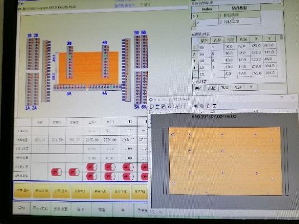The height and width of the screenshot is (224, 299).
Task: Select horizontal drill row 3A below the panel
Action: tap(69, 87)
